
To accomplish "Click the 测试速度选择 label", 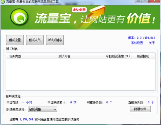I will pyautogui.click(x=16, y=110).
